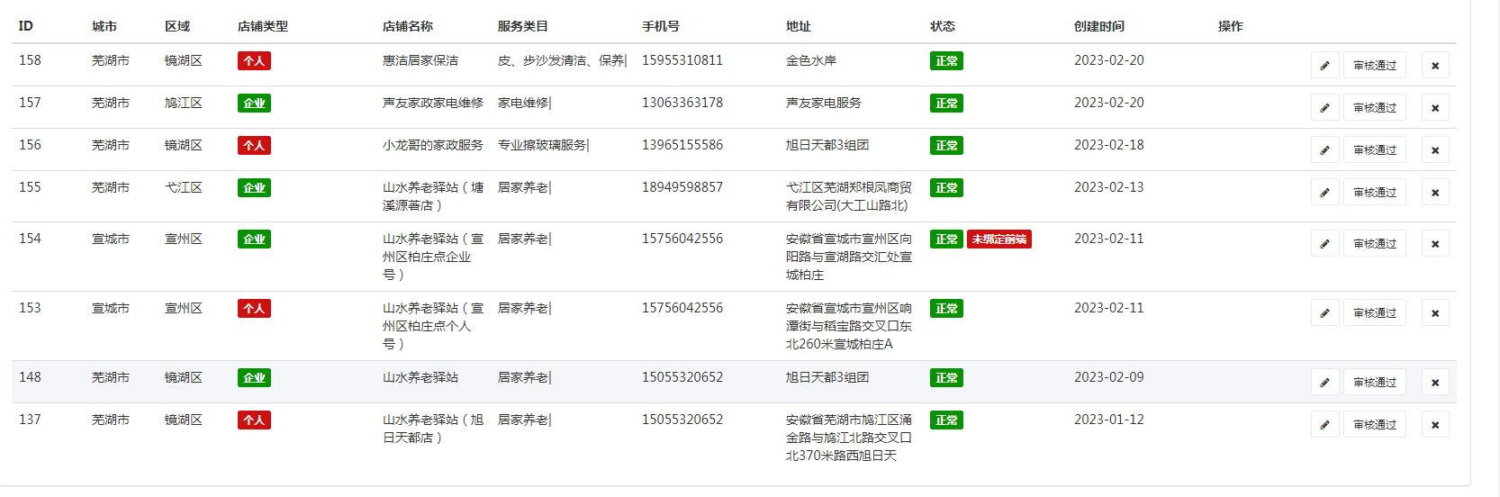The width and height of the screenshot is (1500, 497).
Task: Click the edit pencil icon for shop 158
Action: tap(1324, 66)
